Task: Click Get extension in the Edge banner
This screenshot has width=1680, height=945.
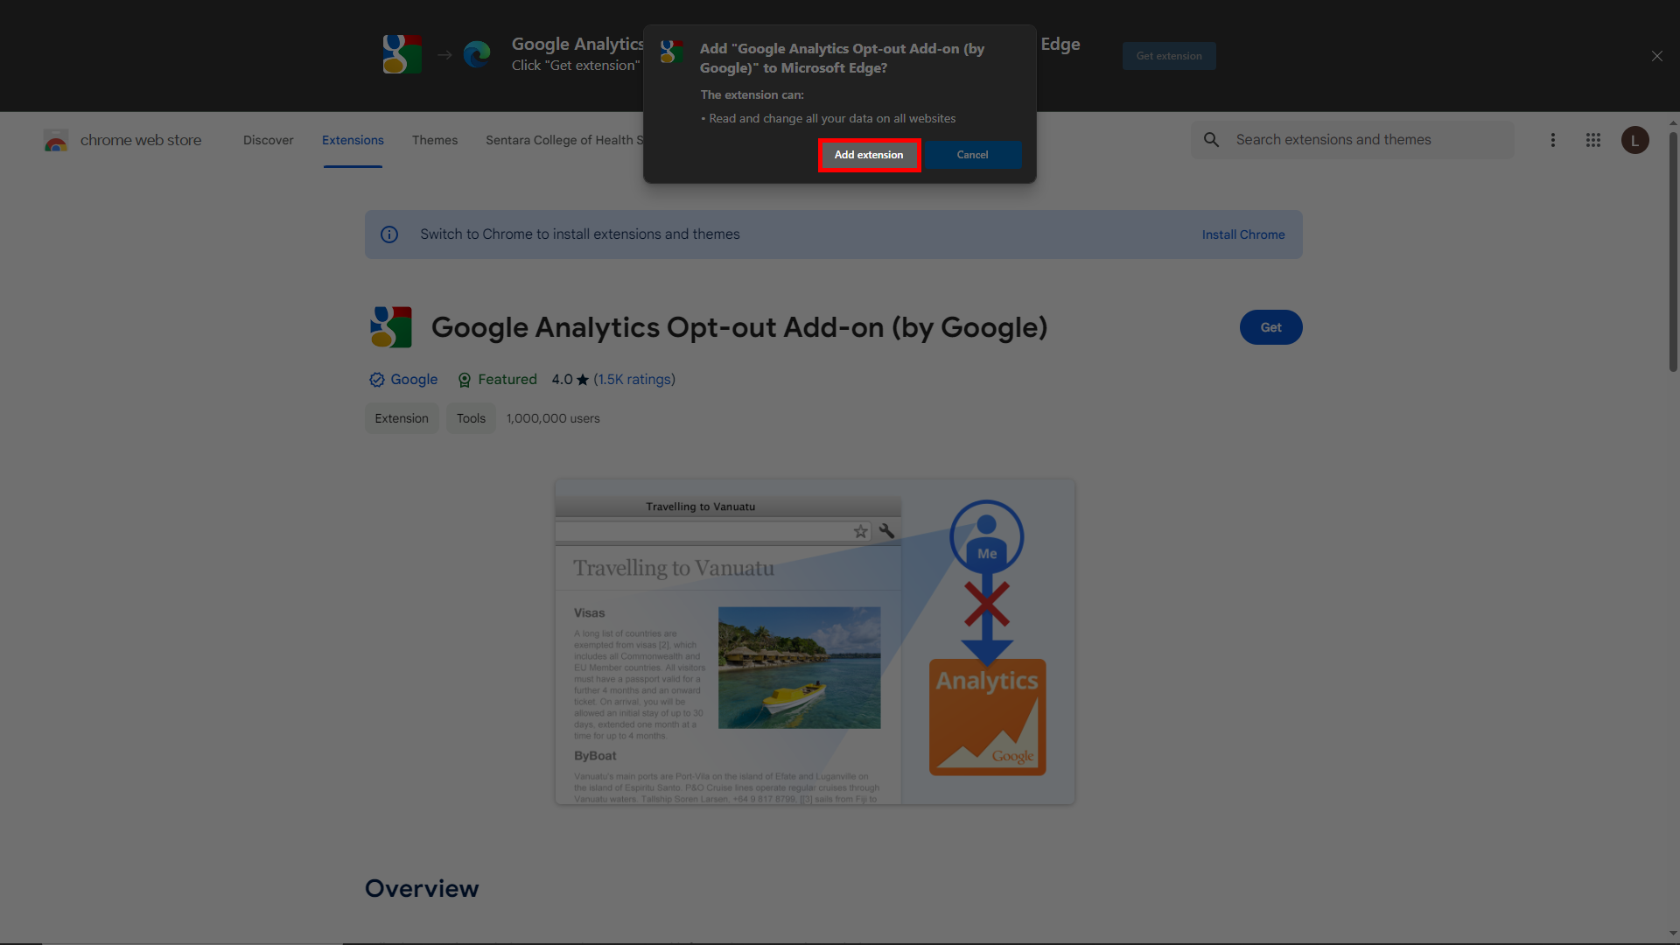Action: coord(1169,56)
